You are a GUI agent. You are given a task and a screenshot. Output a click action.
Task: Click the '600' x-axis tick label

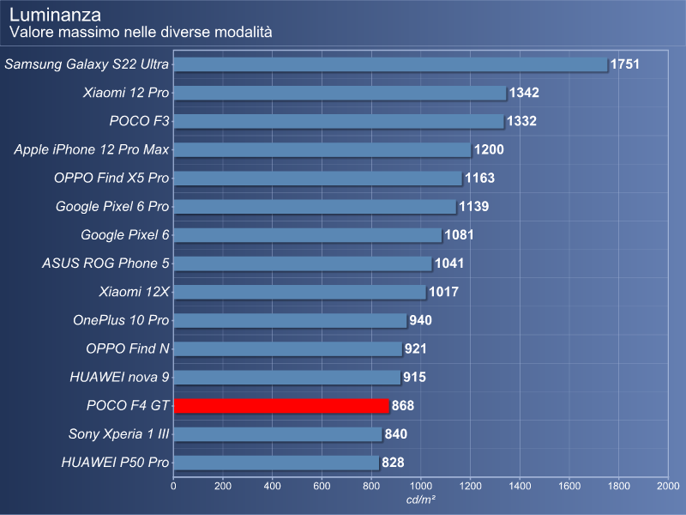tap(322, 486)
